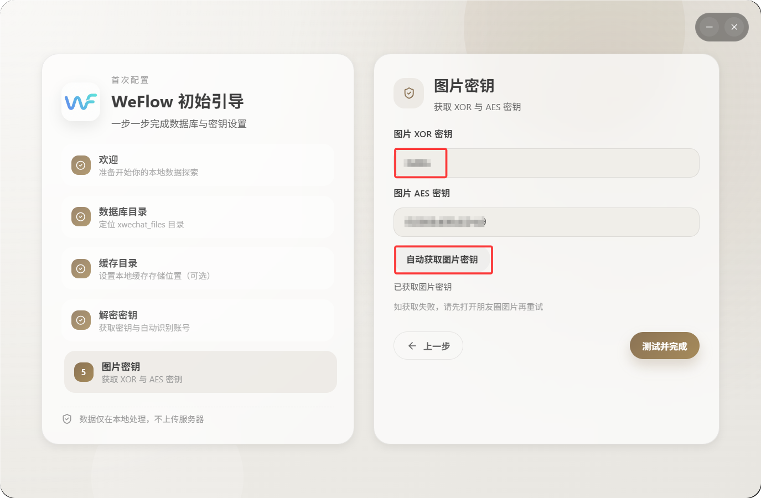Image resolution: width=761 pixels, height=498 pixels.
Task: Click the back arrow in 上一步 button
Action: (x=412, y=346)
